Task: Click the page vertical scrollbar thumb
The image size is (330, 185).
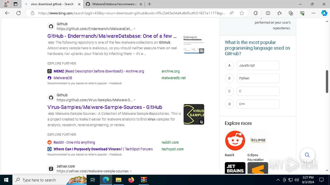Action: [x=327, y=81]
